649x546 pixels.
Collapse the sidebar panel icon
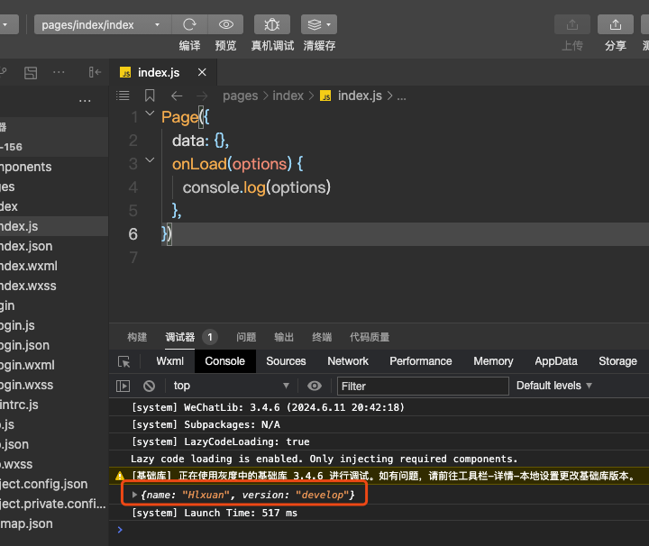[95, 73]
